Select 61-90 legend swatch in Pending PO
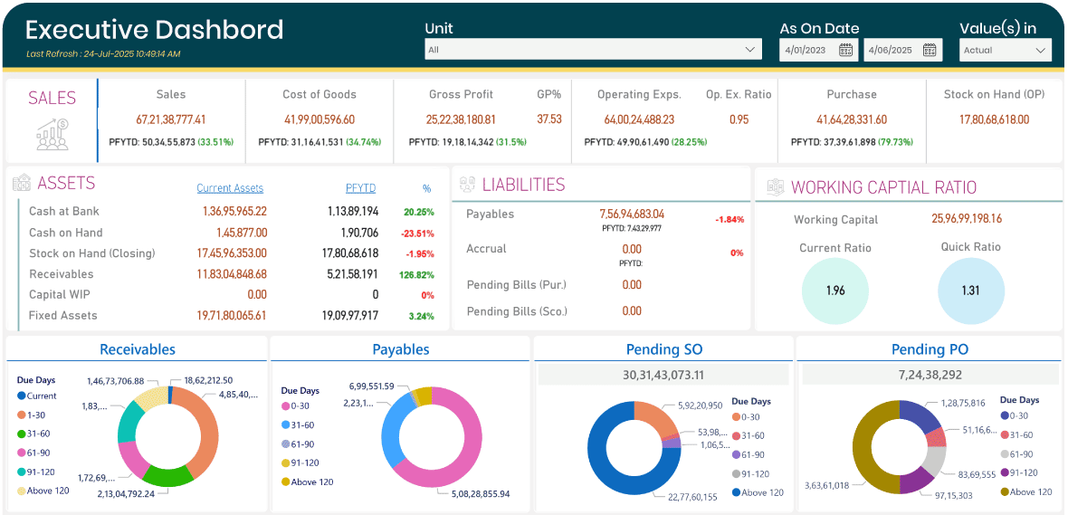 (1005, 454)
